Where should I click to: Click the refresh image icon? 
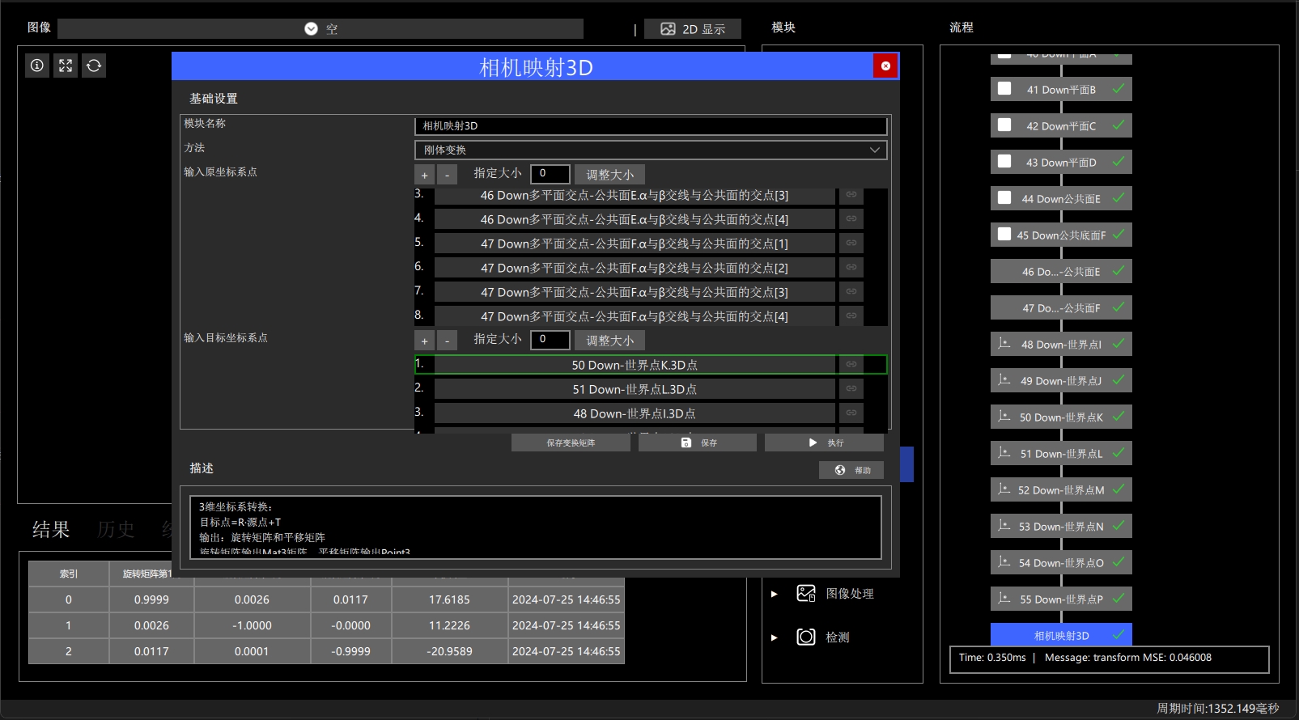[94, 66]
